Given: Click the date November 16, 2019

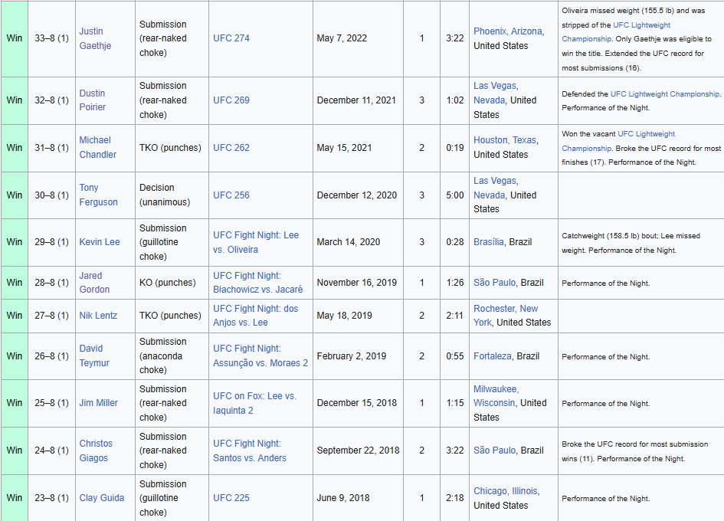Looking at the screenshot, I should click(x=356, y=283).
